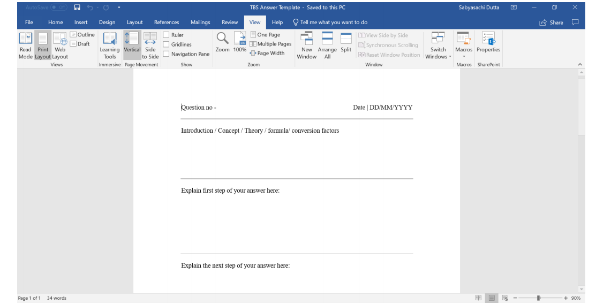Click the 90% zoom level

coord(576,298)
